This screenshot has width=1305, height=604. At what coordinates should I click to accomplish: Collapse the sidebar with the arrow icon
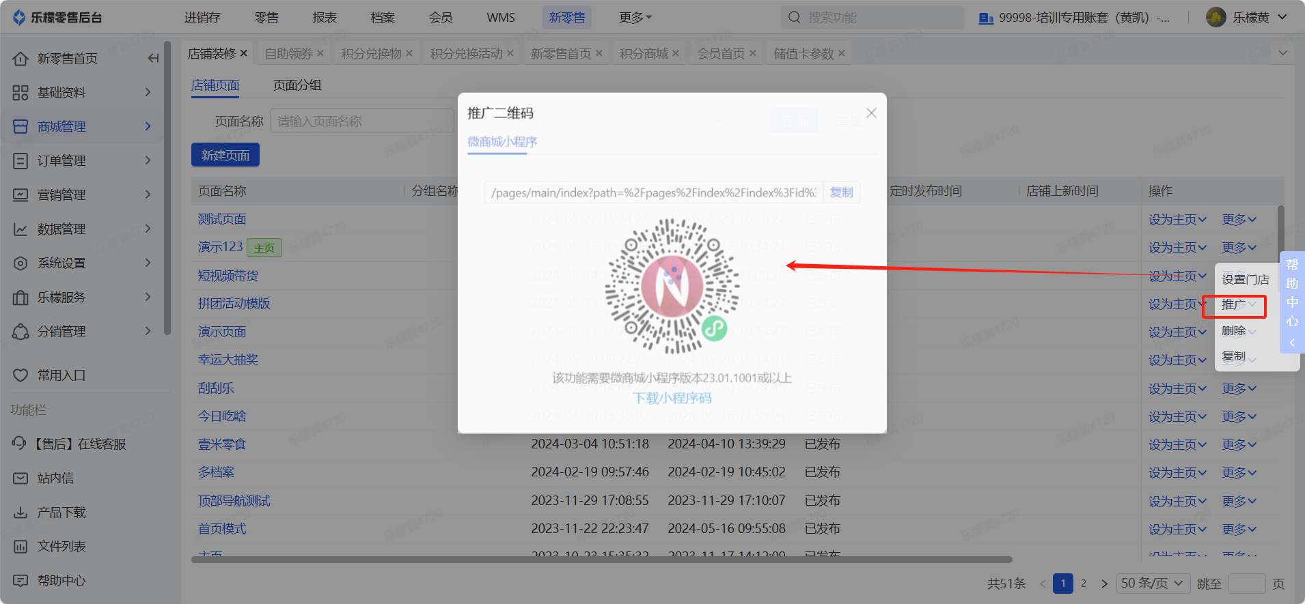pyautogui.click(x=153, y=59)
